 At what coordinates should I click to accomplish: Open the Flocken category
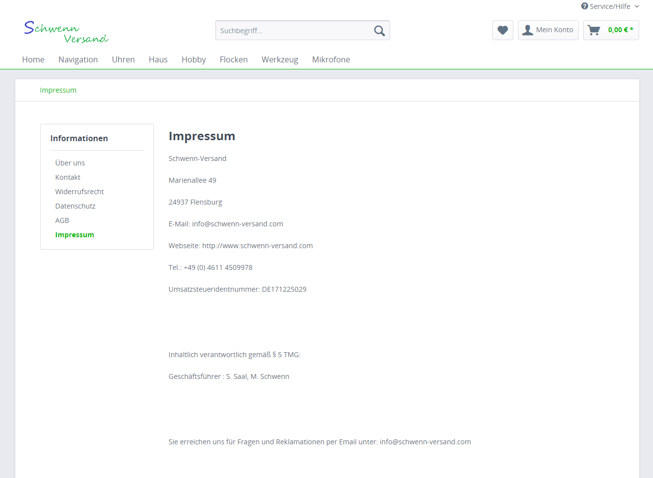(234, 59)
